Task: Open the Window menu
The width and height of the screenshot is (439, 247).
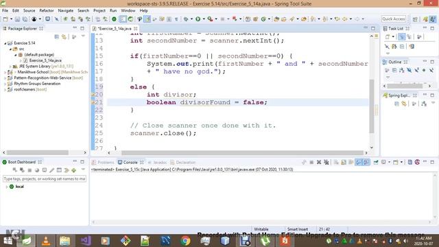Action: point(128,11)
